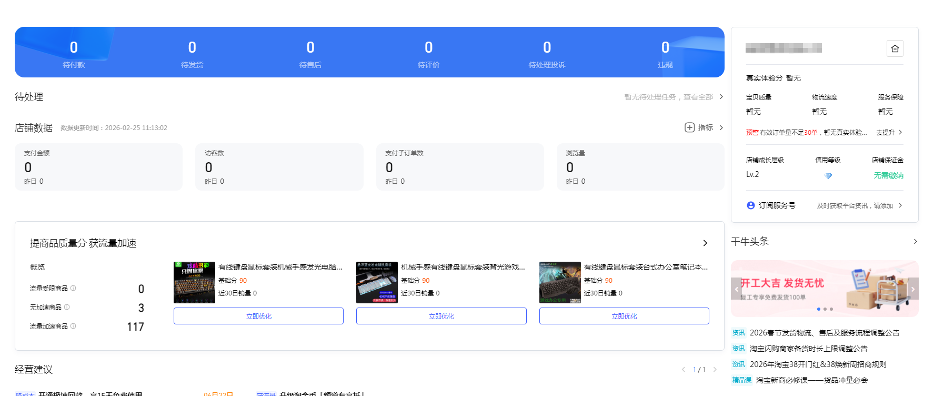Click the arrow beside 去提升
Screen dimensions: 934x396
point(900,132)
